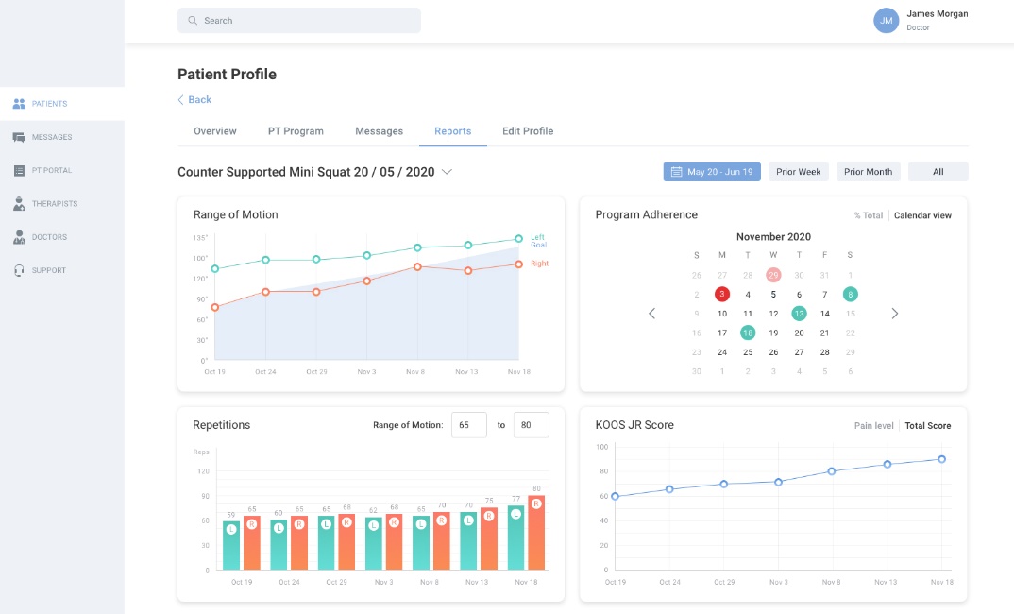Go to next month in calendar
The image size is (1014, 614).
pyautogui.click(x=895, y=314)
